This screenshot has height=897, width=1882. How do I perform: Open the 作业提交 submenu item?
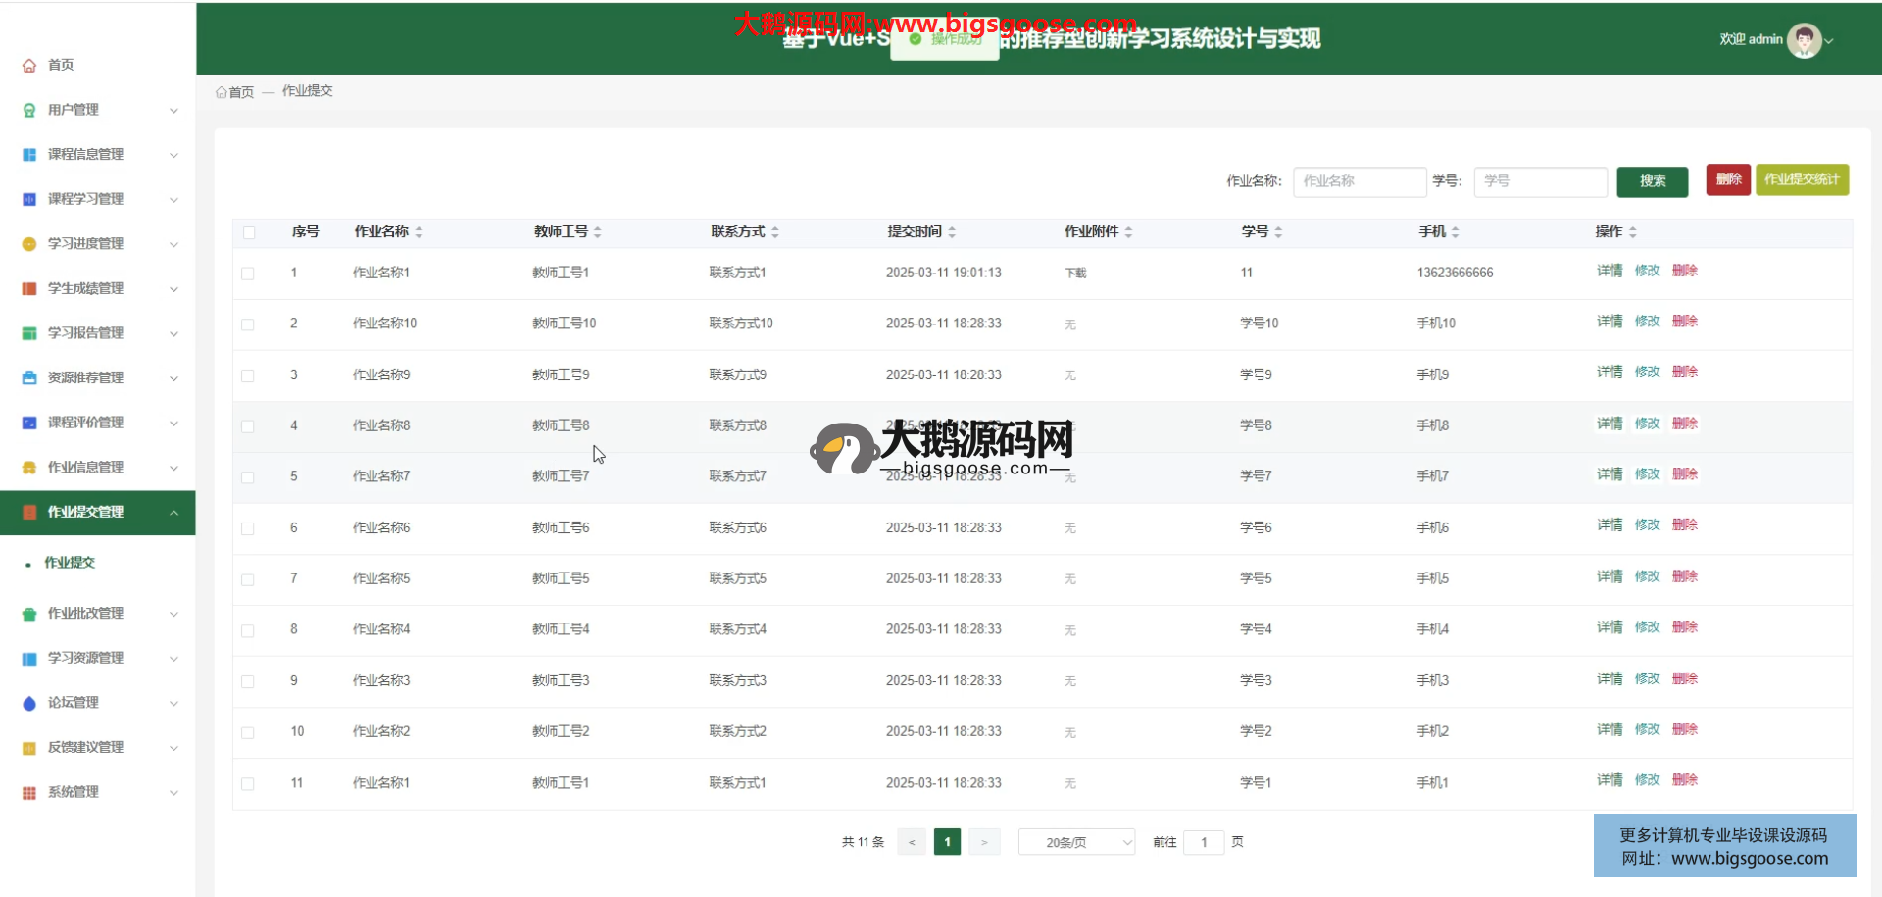pos(70,563)
